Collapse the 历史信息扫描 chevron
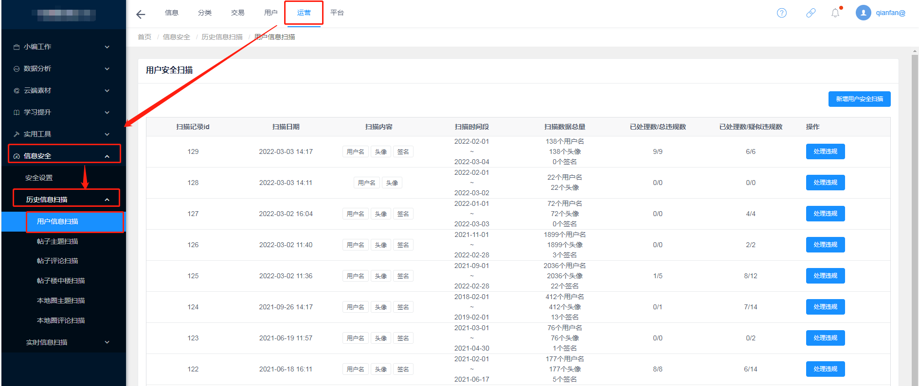Image resolution: width=919 pixels, height=386 pixels. pyautogui.click(x=107, y=200)
